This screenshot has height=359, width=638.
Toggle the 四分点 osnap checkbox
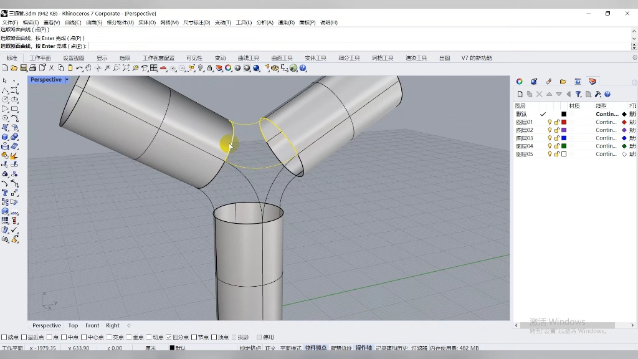coord(169,337)
